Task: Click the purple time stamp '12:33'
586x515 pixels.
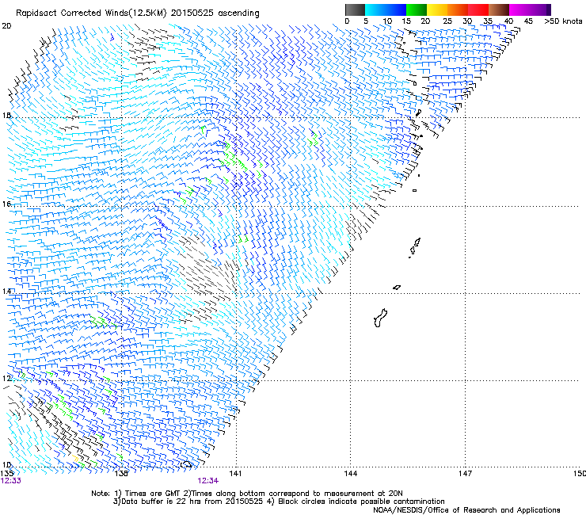Action: [11, 481]
